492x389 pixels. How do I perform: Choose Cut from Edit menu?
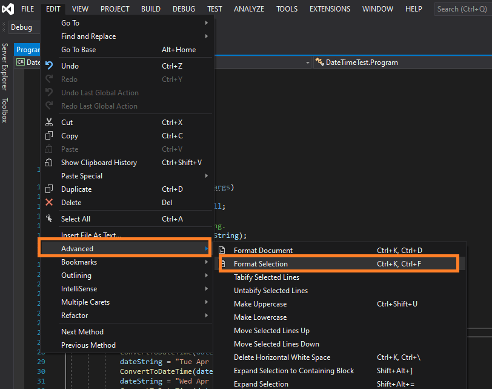click(127, 122)
